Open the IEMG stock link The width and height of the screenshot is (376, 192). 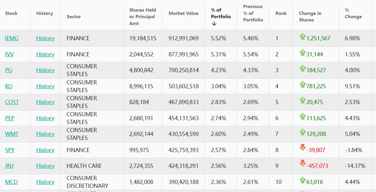pyautogui.click(x=12, y=38)
